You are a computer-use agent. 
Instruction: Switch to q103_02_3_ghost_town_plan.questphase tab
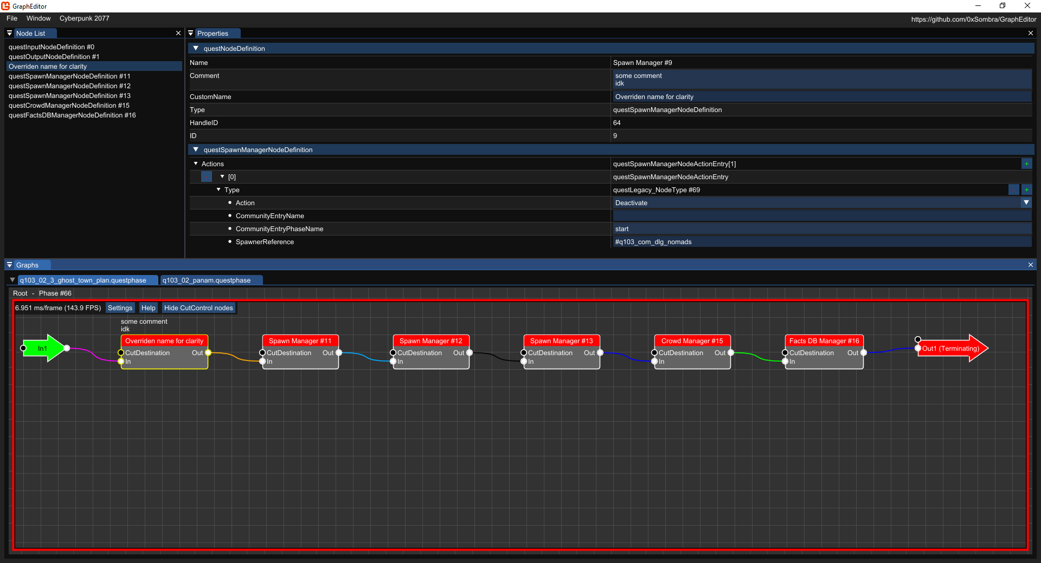[88, 280]
